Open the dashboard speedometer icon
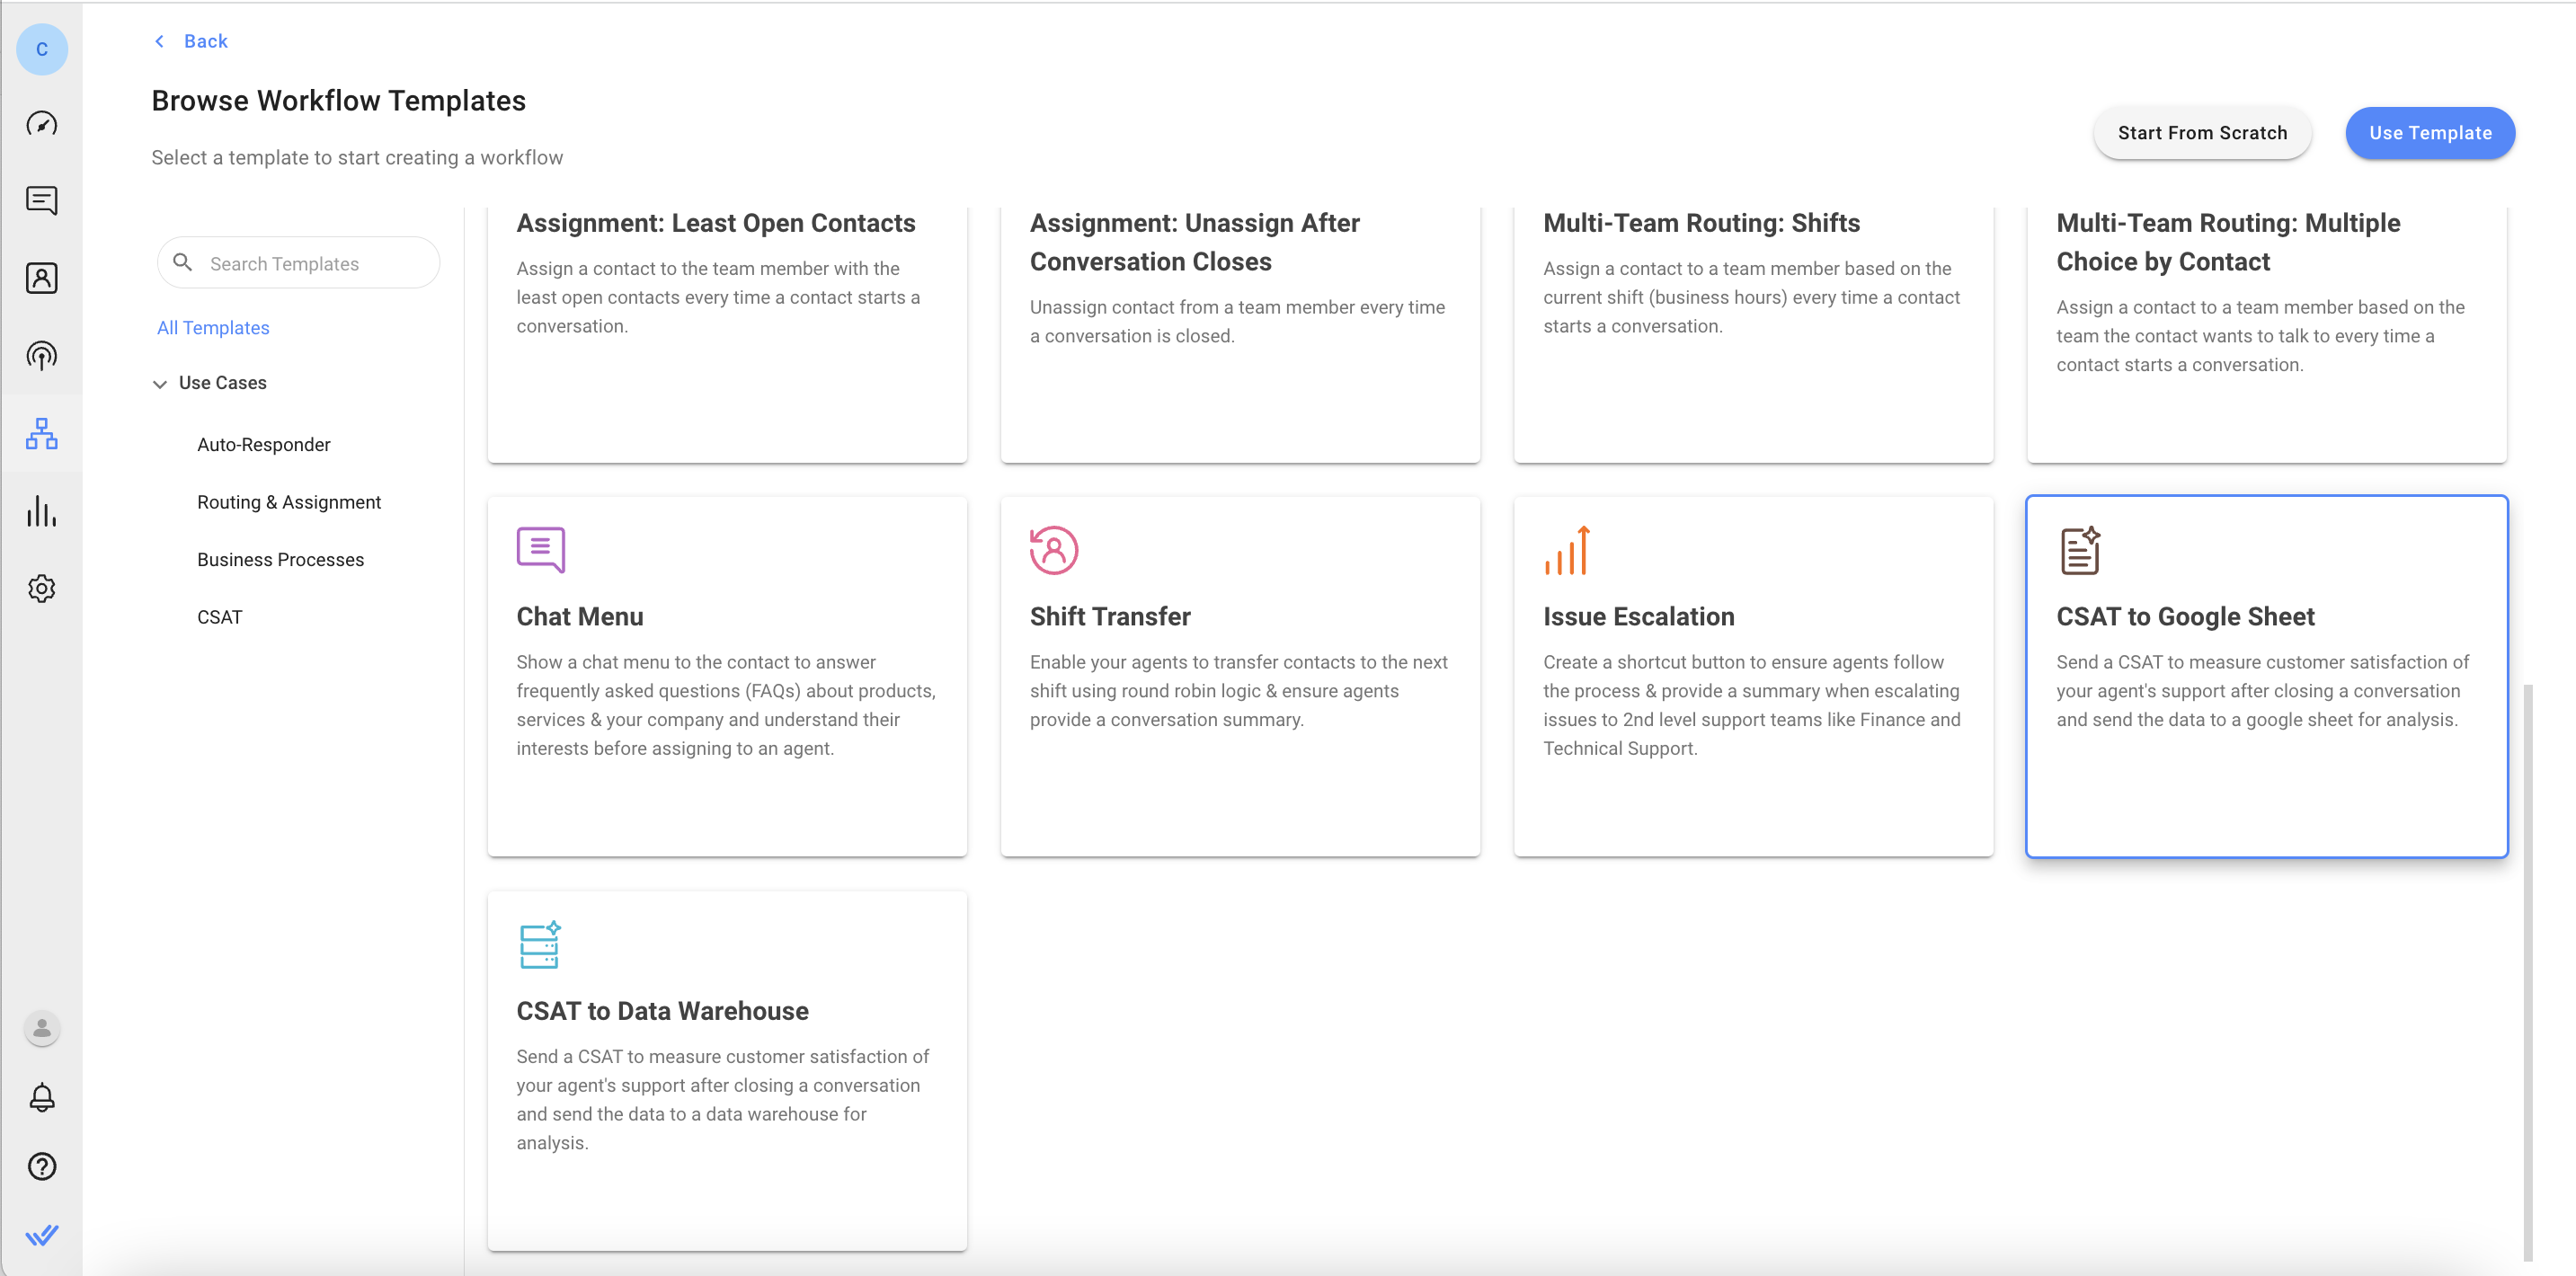This screenshot has width=2576, height=1276. (41, 124)
